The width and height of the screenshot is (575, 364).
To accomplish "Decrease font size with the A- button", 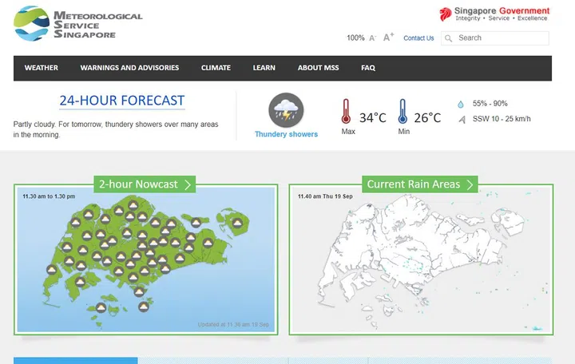I will [x=373, y=38].
